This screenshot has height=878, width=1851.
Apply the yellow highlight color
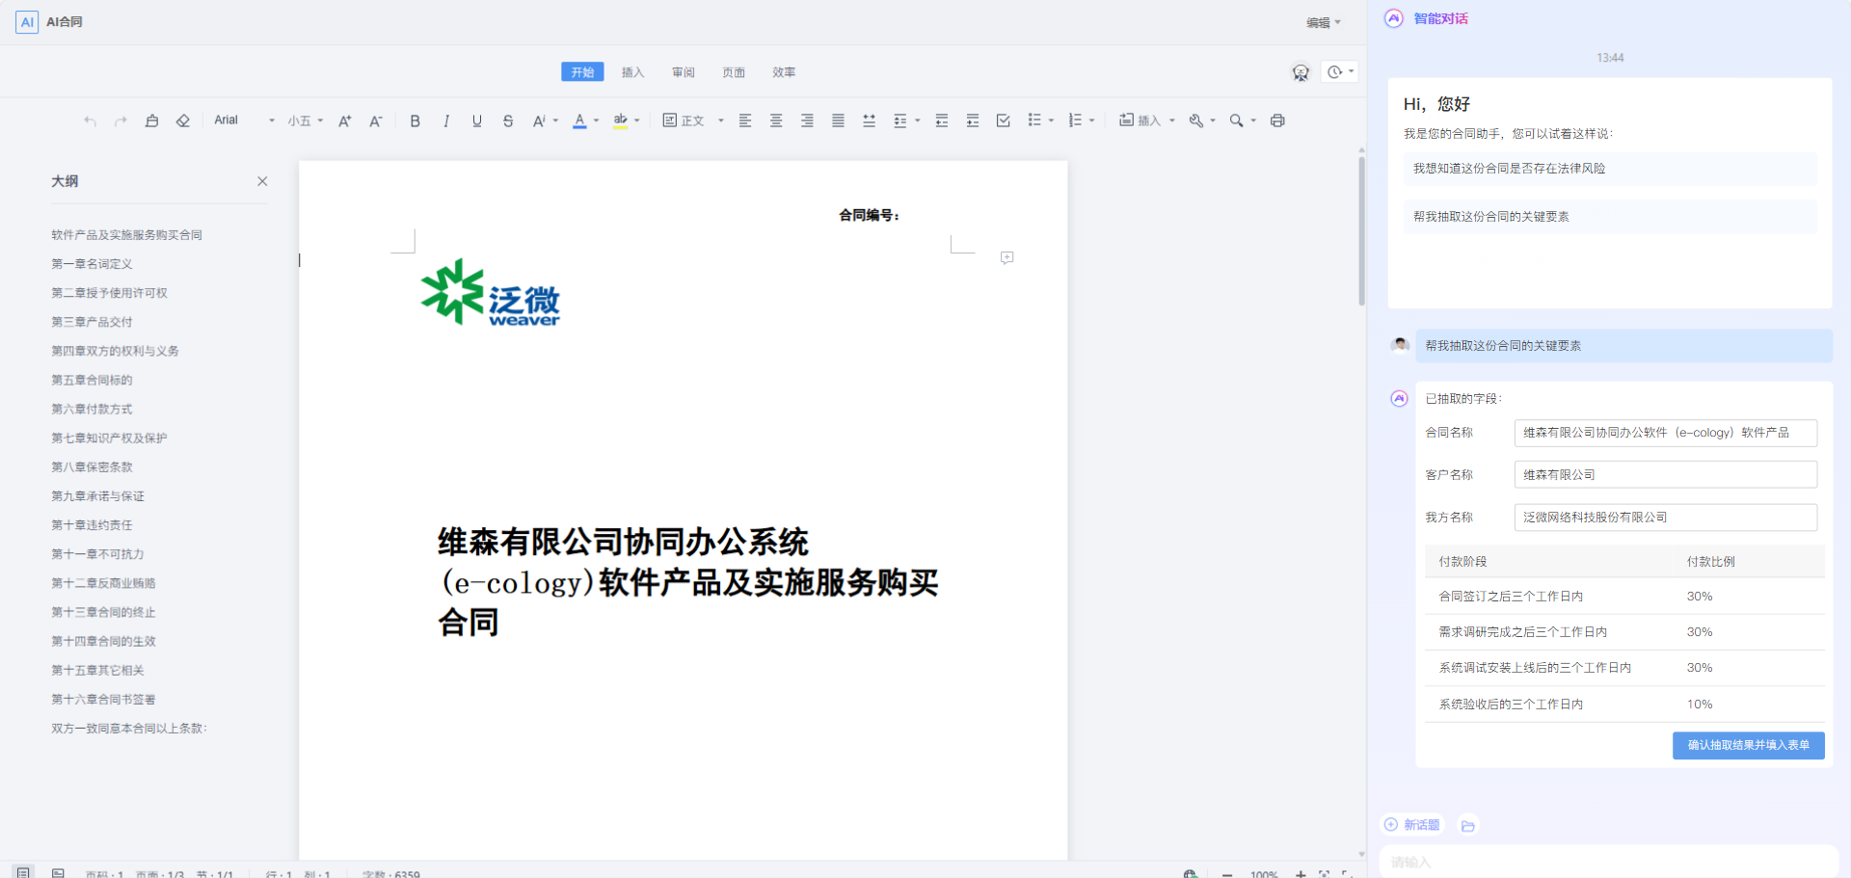coord(620,120)
